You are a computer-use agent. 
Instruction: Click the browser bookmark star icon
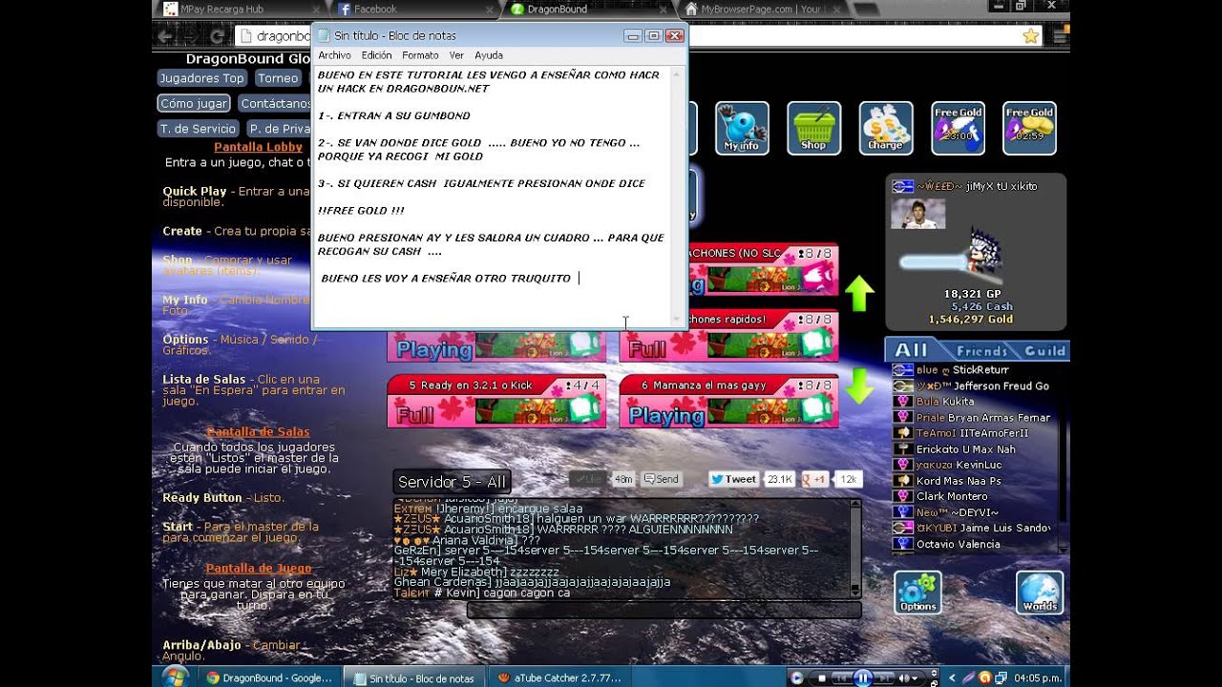point(1031,36)
